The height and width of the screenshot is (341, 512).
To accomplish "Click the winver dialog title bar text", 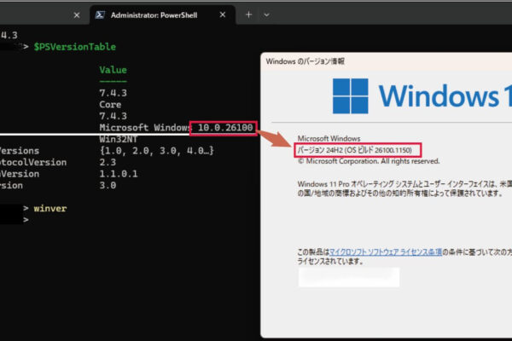I will coord(305,61).
